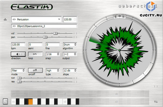Click the pan slider handle
This screenshot has height=107, width=163.
click(45, 37)
